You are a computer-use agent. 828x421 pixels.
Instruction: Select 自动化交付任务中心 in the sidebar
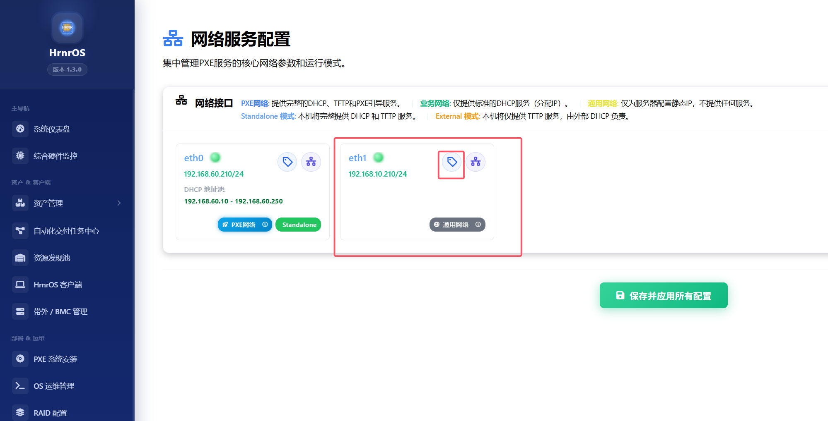tap(66, 231)
